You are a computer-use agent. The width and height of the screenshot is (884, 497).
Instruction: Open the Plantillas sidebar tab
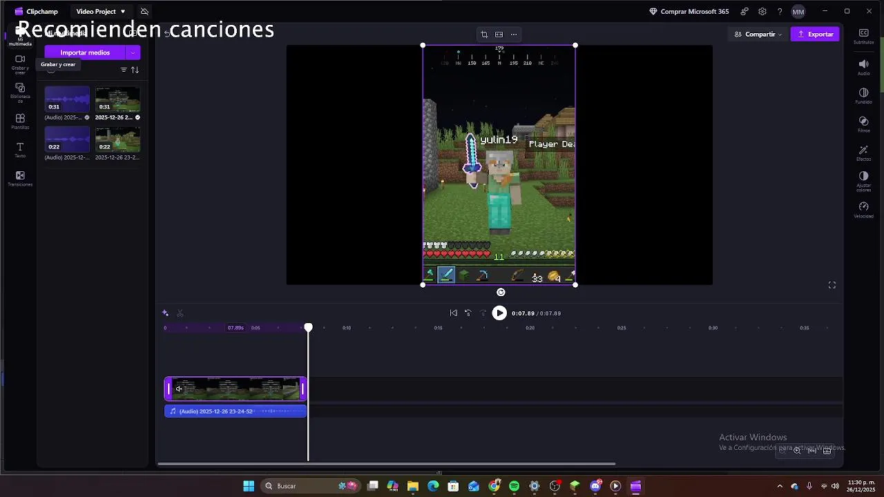click(x=20, y=121)
